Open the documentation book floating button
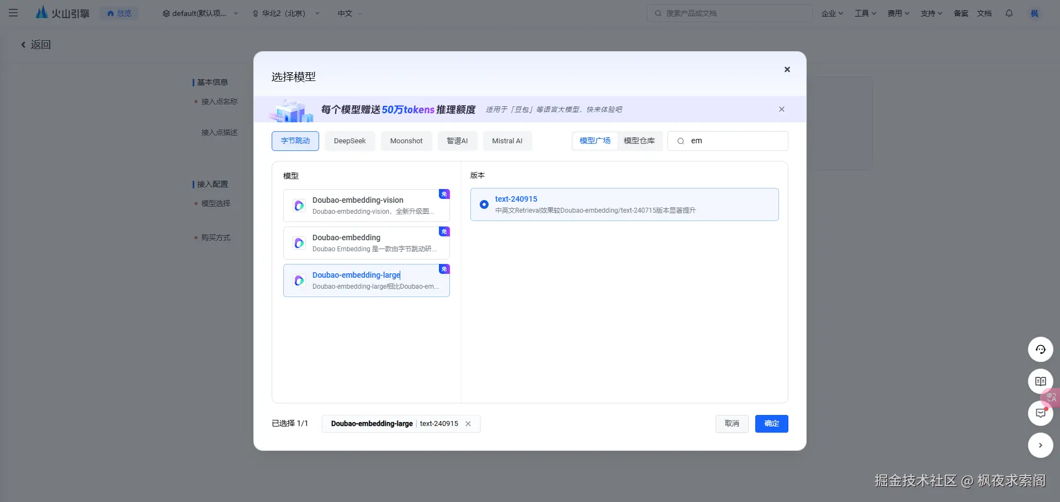The image size is (1060, 502). point(1041,381)
